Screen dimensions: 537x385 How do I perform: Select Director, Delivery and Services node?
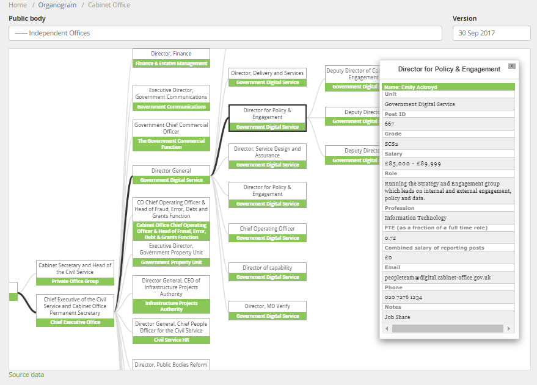(268, 77)
